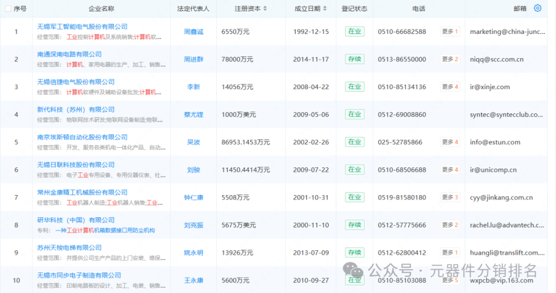The image size is (556, 293).
Task: Click founding date 1992-12-15
Action: click(x=311, y=32)
